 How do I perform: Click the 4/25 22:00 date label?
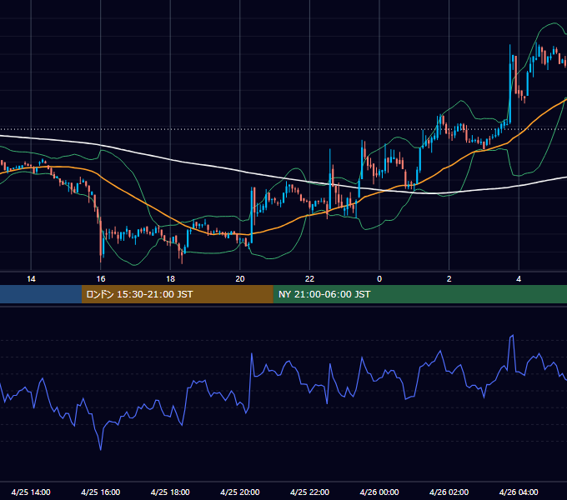(309, 492)
